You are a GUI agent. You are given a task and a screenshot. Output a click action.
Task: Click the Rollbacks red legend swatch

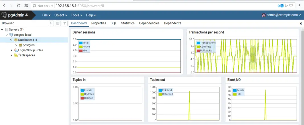198,50
